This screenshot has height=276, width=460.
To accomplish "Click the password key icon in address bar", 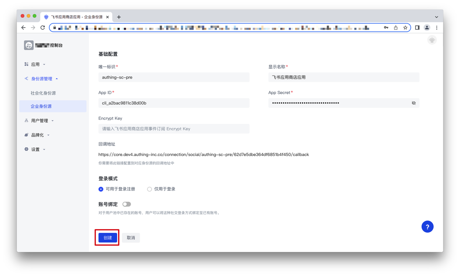I will point(386,28).
